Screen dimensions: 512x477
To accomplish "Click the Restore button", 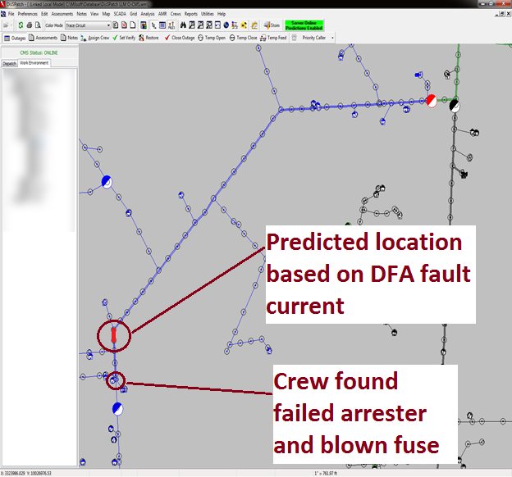I will click(x=149, y=38).
